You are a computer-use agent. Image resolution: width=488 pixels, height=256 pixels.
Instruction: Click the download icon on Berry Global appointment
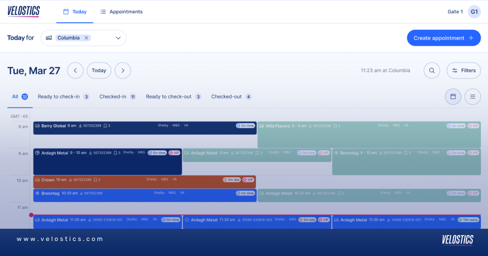[x=81, y=126]
